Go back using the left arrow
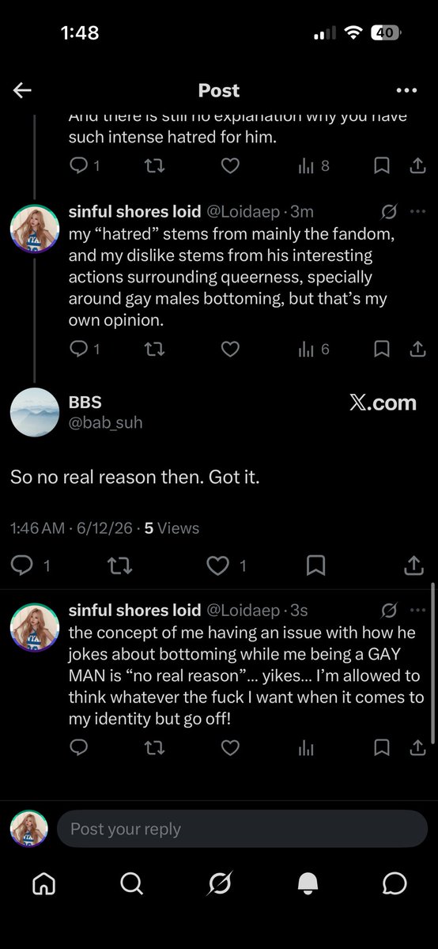438x949 pixels. tap(22, 90)
